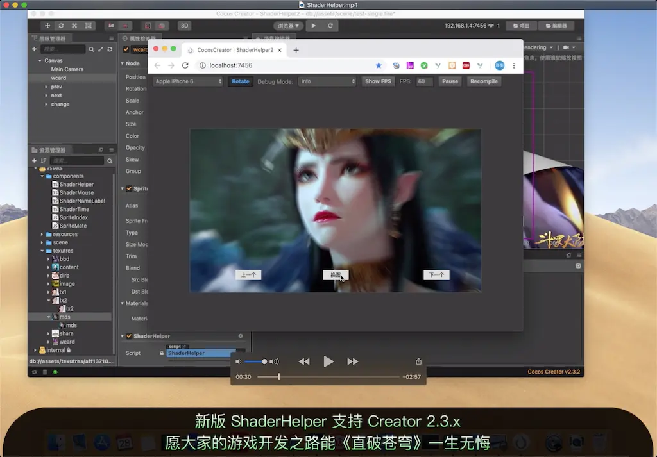Click sort icon in assets panel

tap(44, 161)
